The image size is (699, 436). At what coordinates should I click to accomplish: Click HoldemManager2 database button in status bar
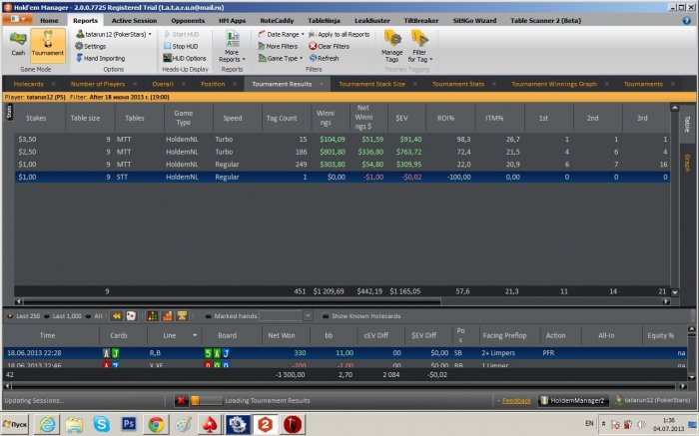click(x=573, y=400)
